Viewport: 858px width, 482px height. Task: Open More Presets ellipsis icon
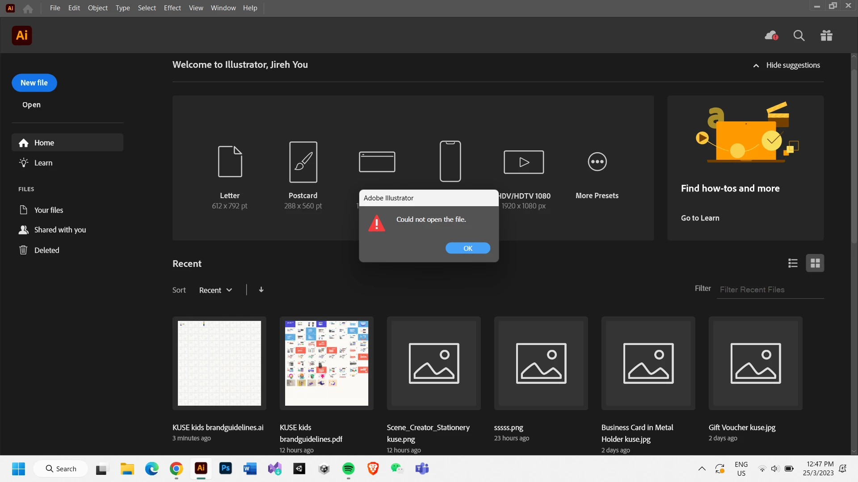pos(597,162)
